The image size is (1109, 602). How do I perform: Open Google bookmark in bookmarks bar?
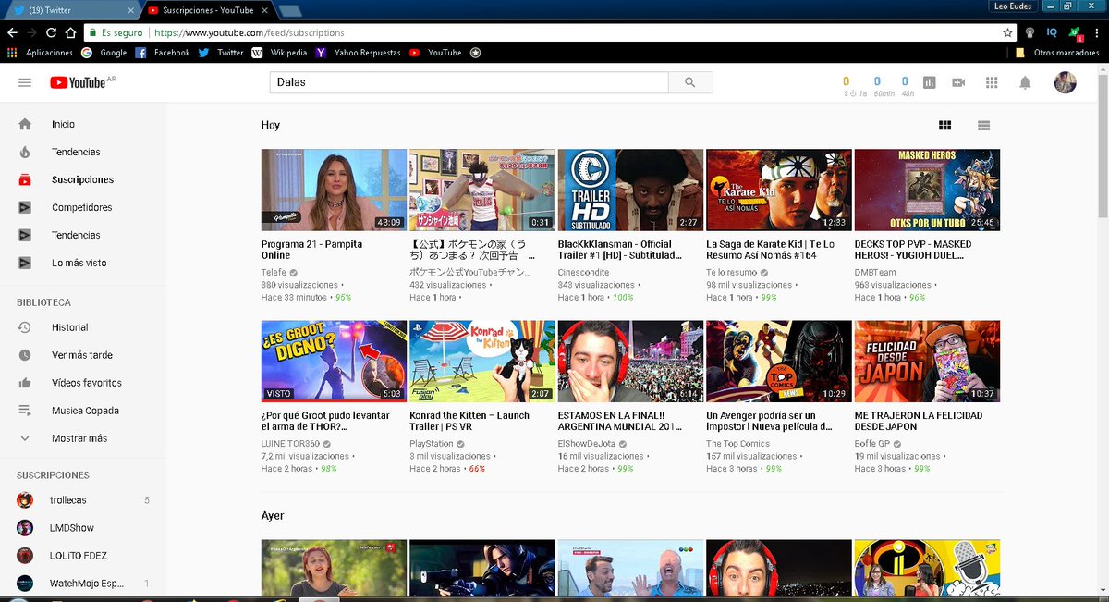point(104,53)
